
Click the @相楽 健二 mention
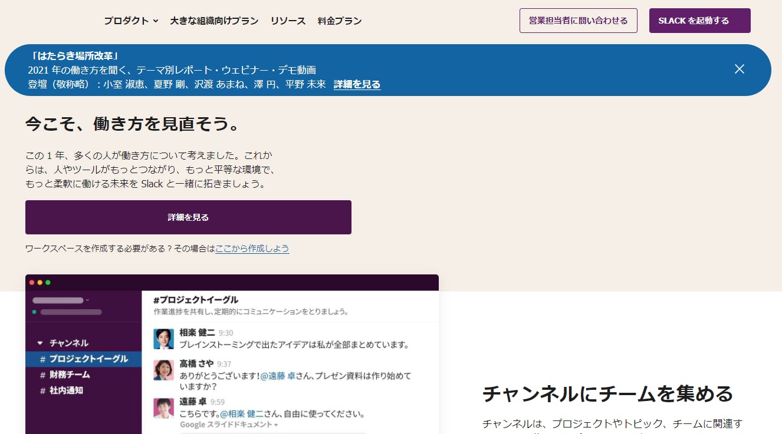pyautogui.click(x=242, y=413)
